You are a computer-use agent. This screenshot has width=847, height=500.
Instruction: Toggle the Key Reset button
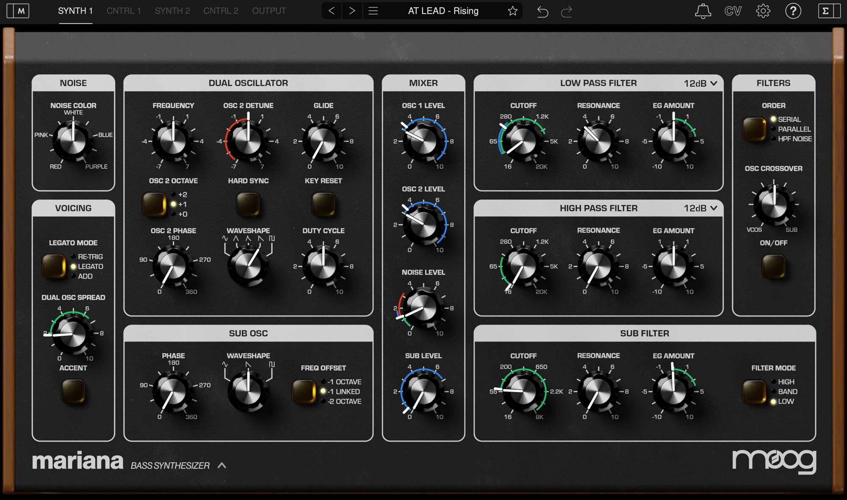(x=323, y=204)
